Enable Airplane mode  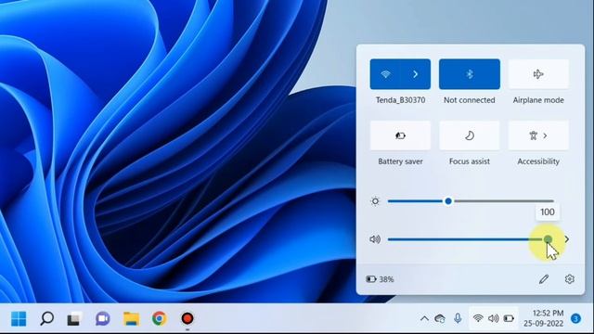538,74
